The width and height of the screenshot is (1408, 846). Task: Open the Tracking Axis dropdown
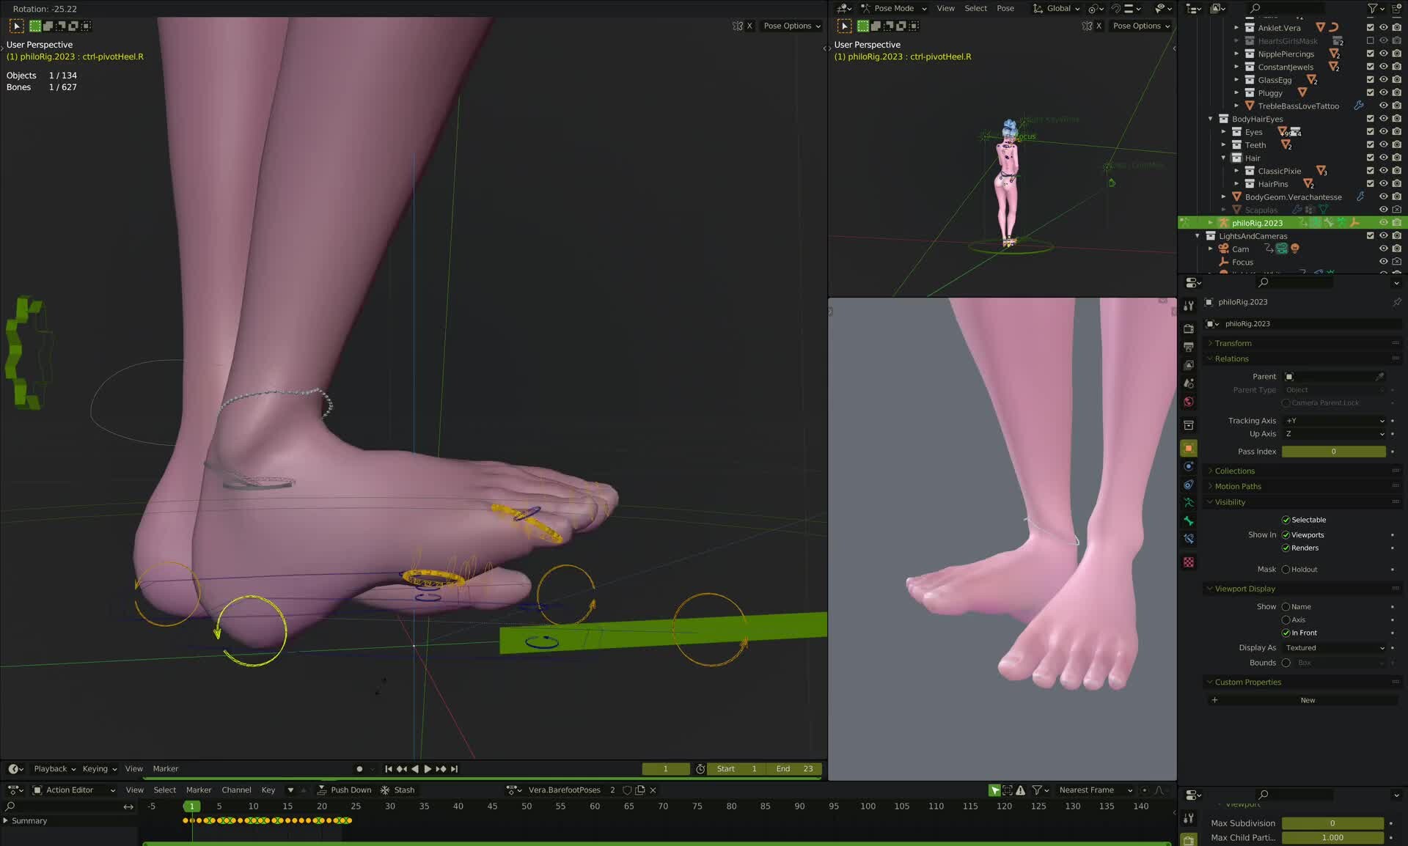(1335, 421)
